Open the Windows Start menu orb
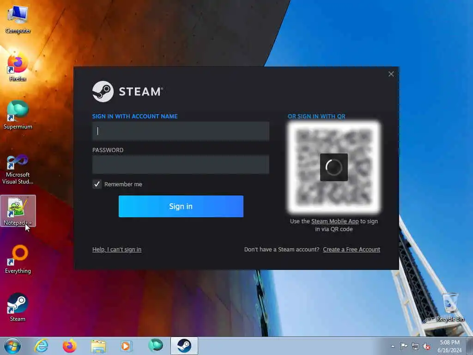473x355 pixels. click(x=12, y=346)
